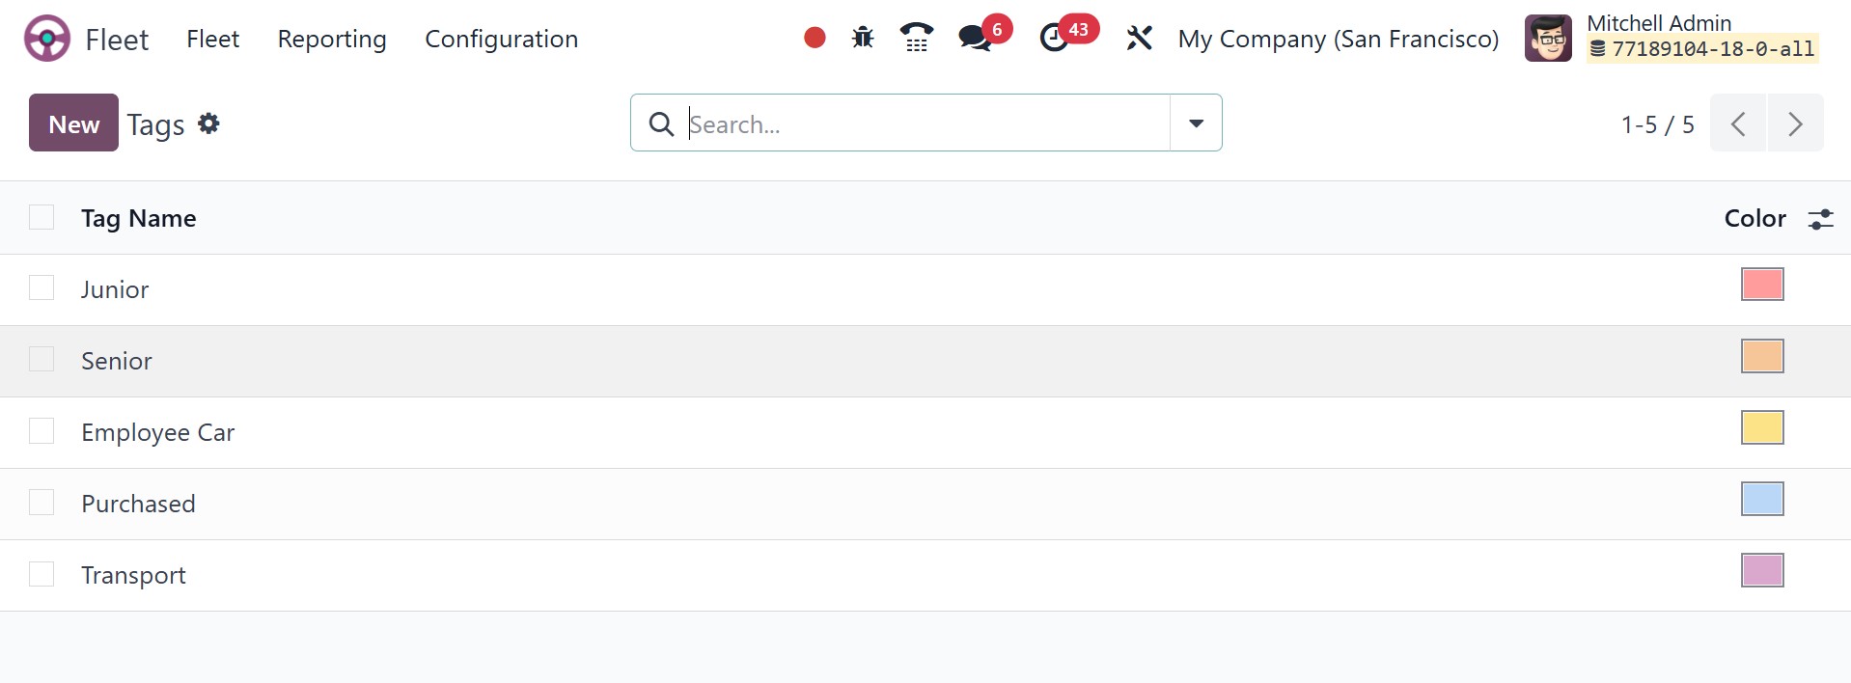
Task: Click the red recording indicator icon
Action: coord(815,38)
